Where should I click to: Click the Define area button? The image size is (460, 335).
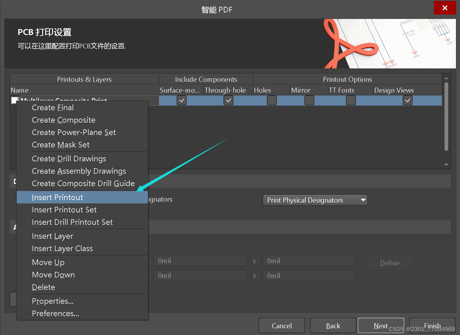click(x=390, y=263)
